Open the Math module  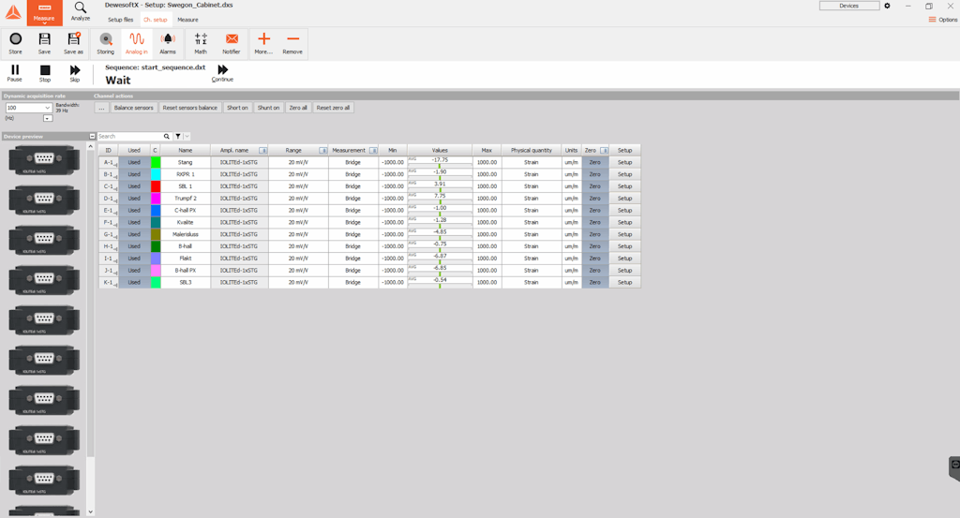[x=201, y=43]
